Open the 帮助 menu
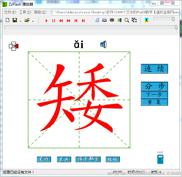 tap(40, 12)
